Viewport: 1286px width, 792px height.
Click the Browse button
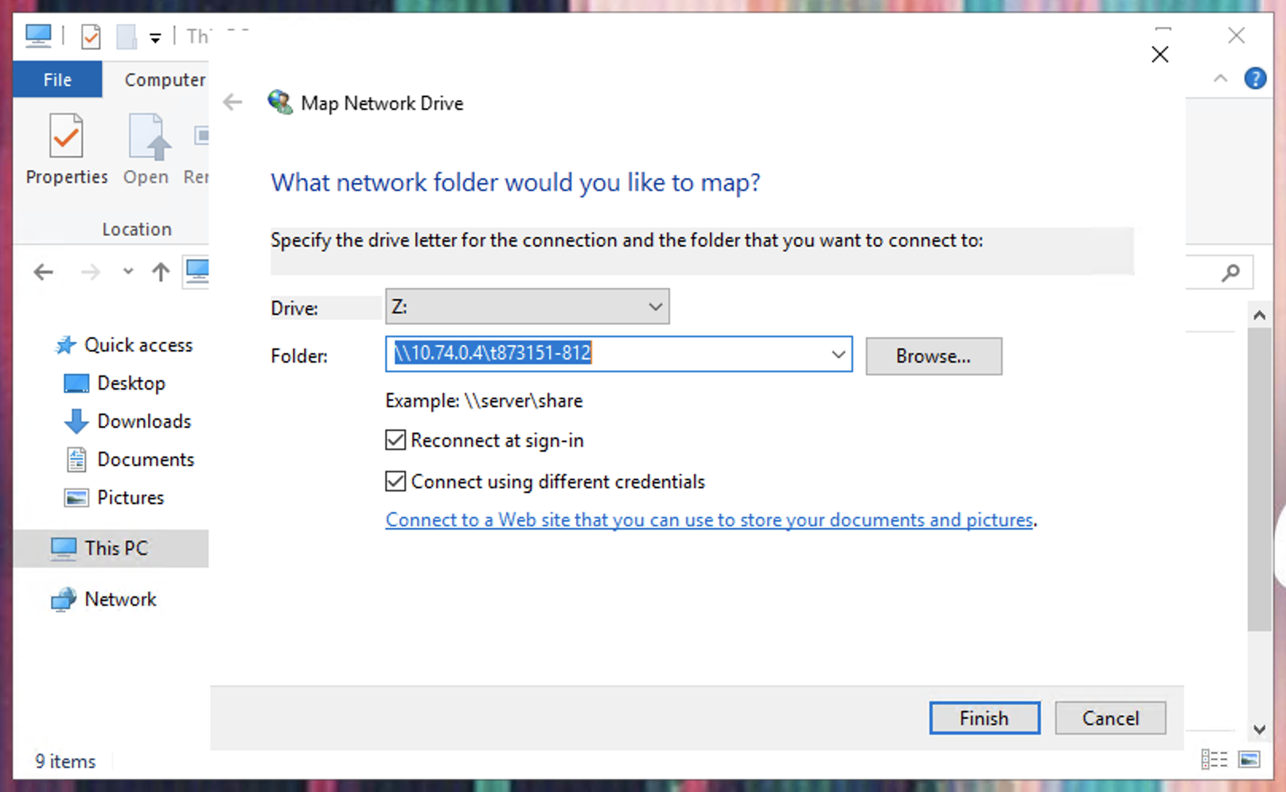coord(933,356)
